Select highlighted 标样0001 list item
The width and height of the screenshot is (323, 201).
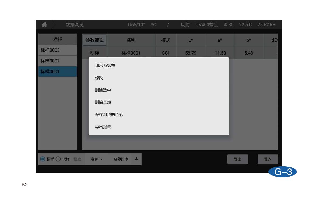click(57, 71)
